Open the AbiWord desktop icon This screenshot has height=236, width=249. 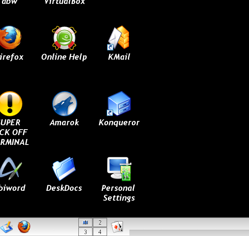(x=11, y=168)
